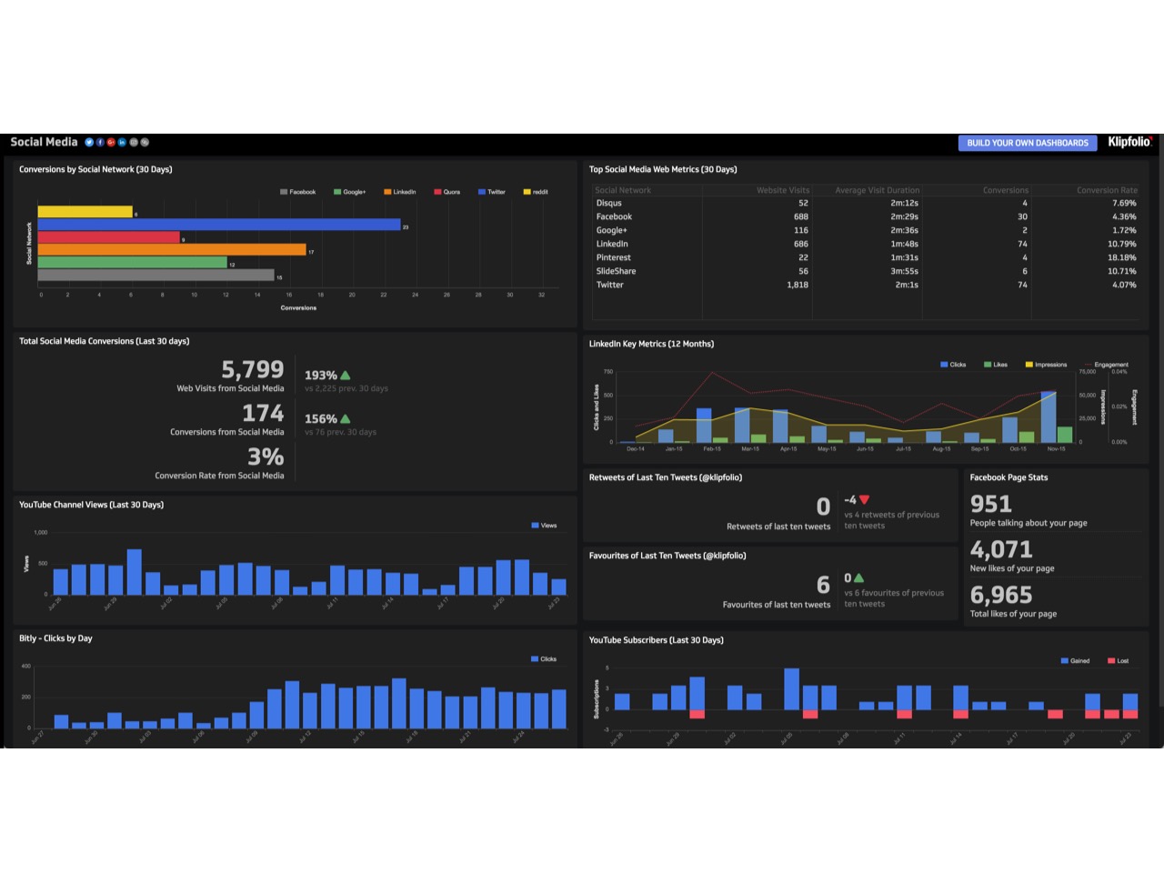
Task: Click the 2m:29s Facebook visit duration cell
Action: pos(904,216)
